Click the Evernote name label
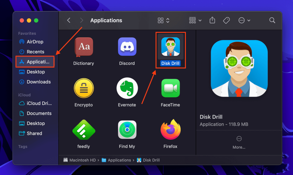293x175 pixels. coord(127,105)
